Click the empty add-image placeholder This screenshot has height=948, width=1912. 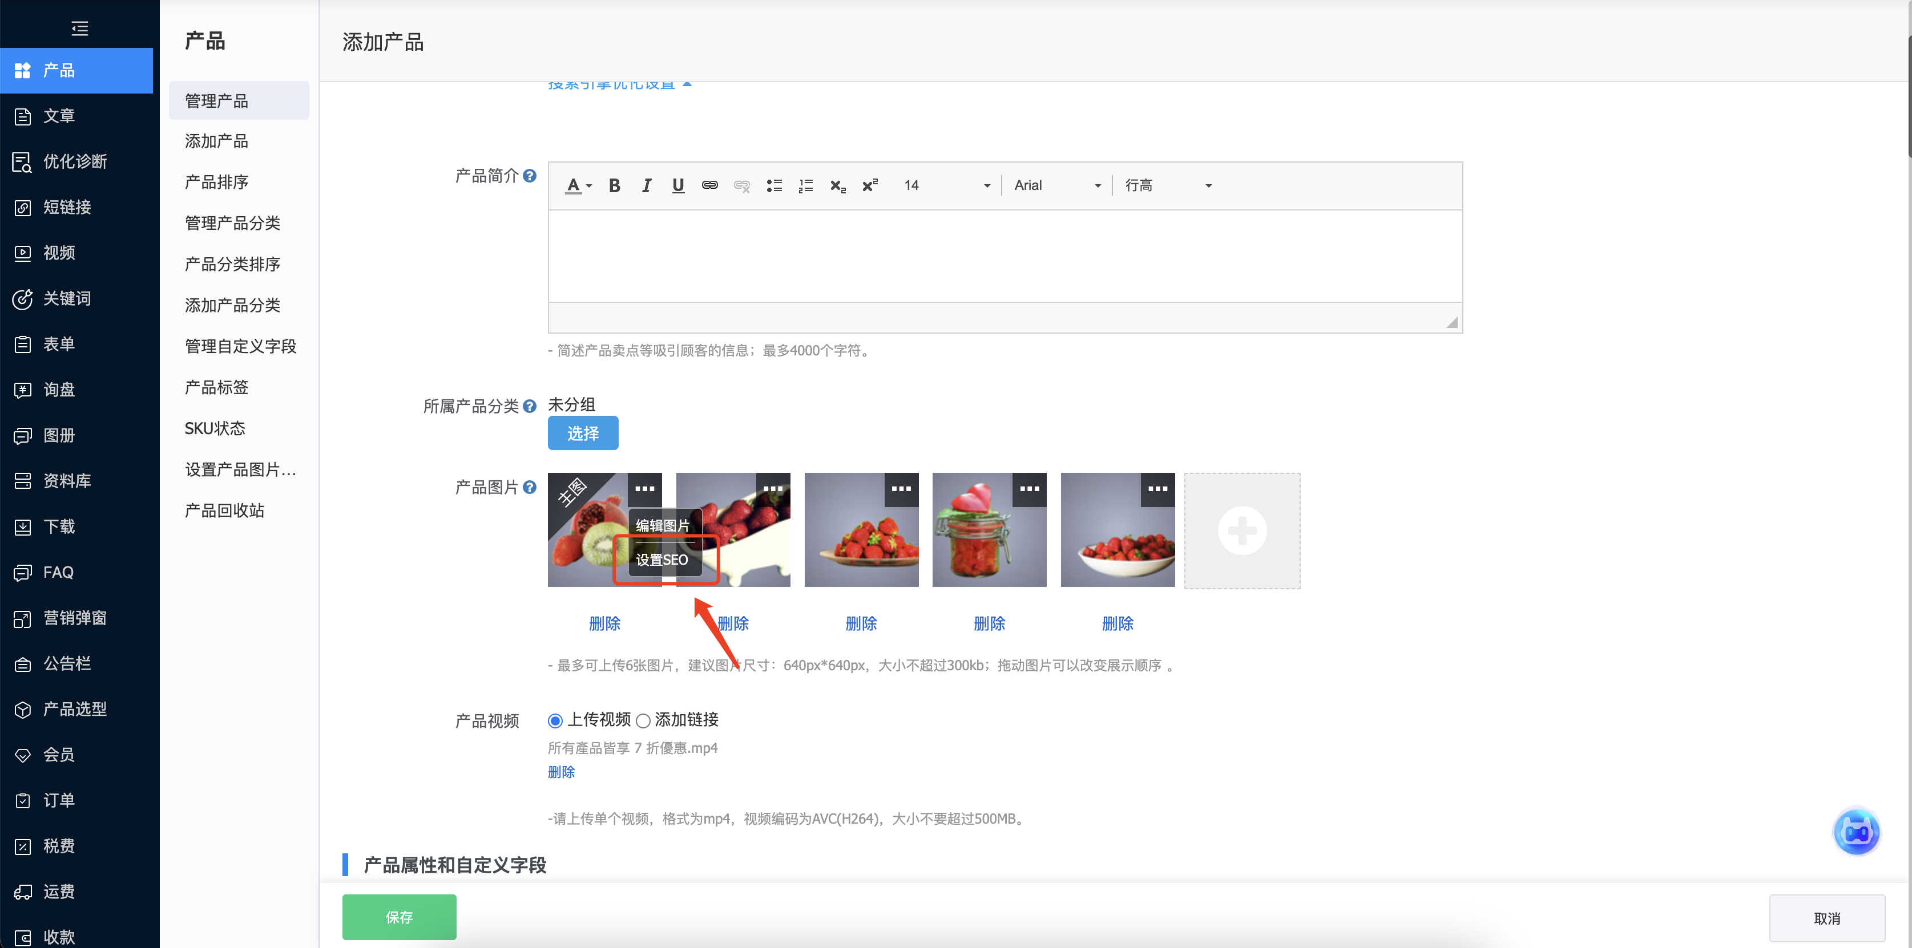tap(1242, 530)
